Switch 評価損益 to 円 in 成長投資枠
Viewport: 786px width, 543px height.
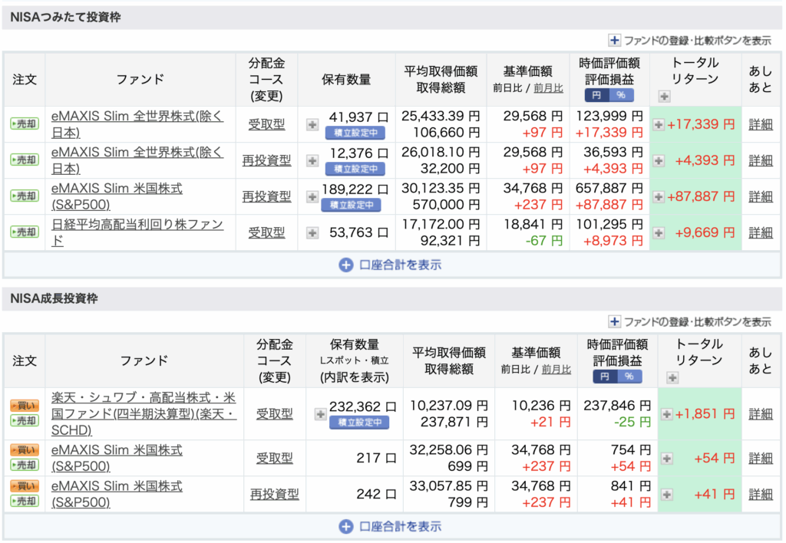click(x=605, y=377)
